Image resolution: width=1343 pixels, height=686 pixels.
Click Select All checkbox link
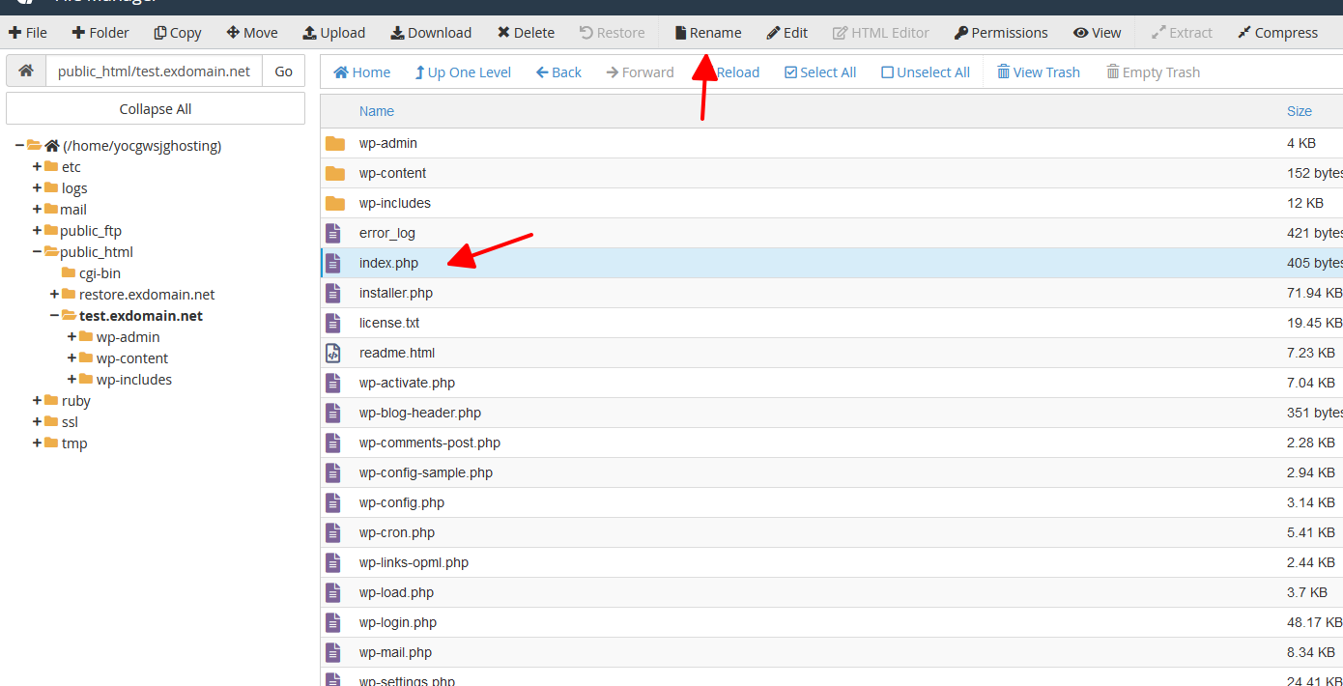click(820, 72)
